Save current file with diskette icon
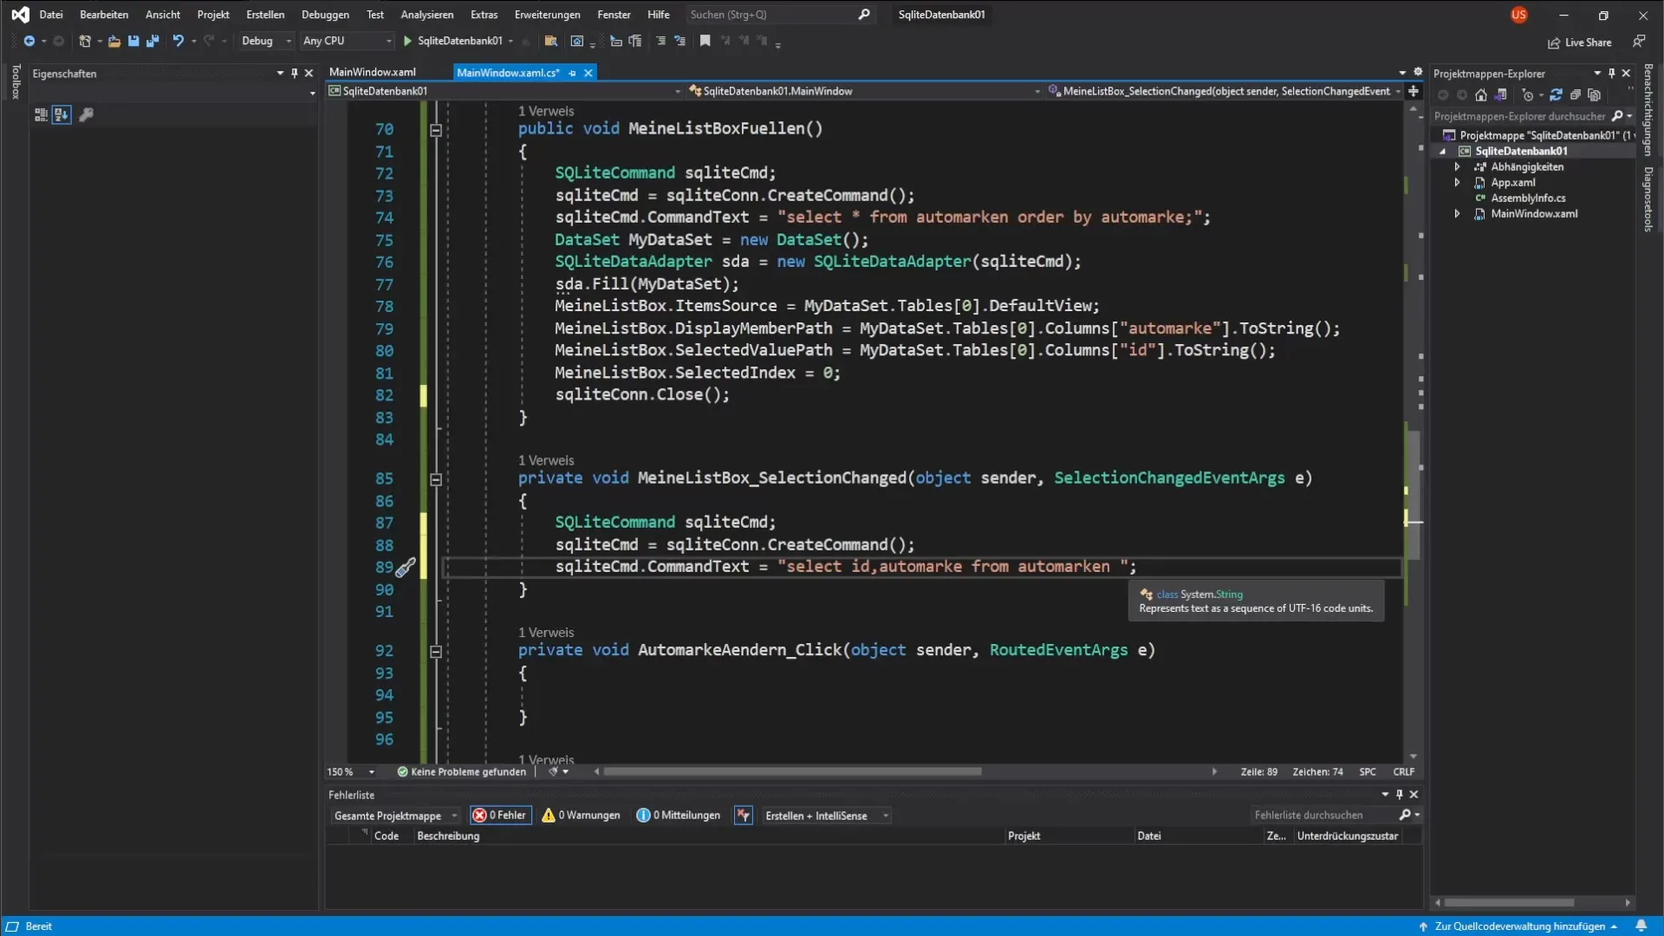Viewport: 1664px width, 936px height. coord(133,41)
